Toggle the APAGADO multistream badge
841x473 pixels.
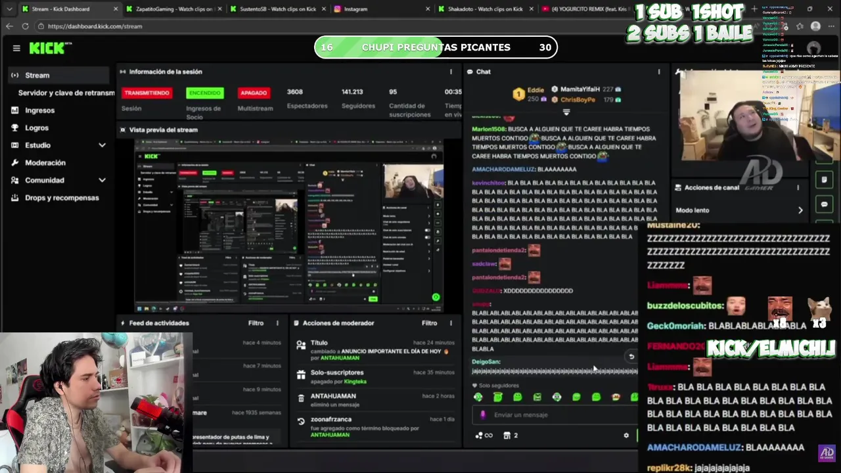[254, 93]
